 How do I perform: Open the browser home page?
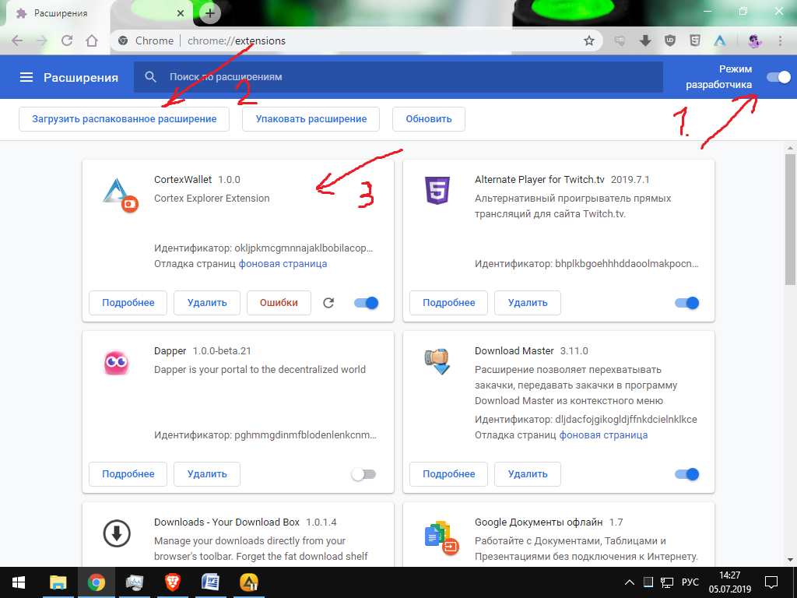[x=92, y=40]
